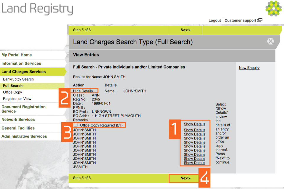Navigate to Information Services
The width and height of the screenshot is (284, 189).
[x=22, y=63]
